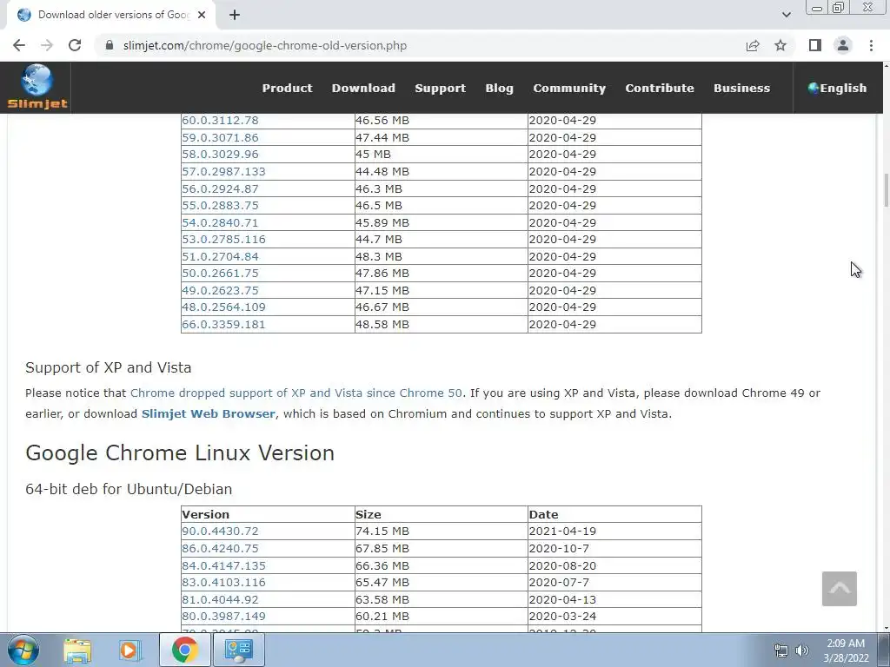Download version 55.0.2883.75
Image resolution: width=890 pixels, height=667 pixels.
click(x=220, y=205)
